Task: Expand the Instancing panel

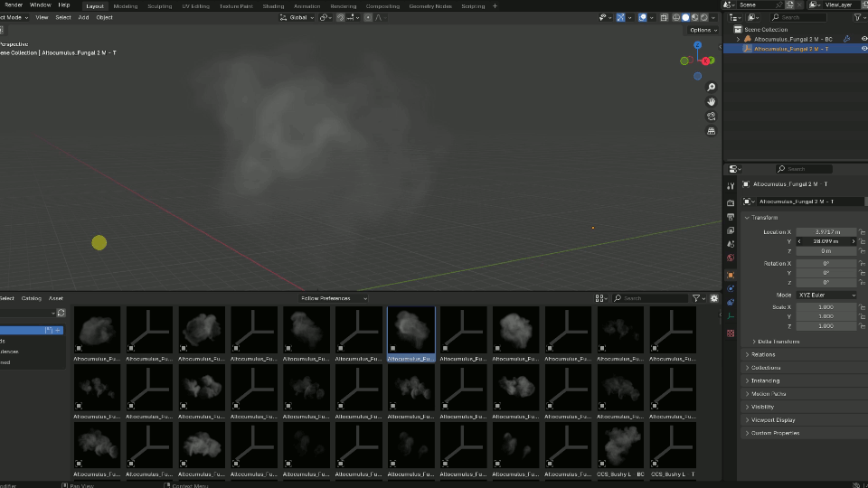Action: click(x=747, y=381)
